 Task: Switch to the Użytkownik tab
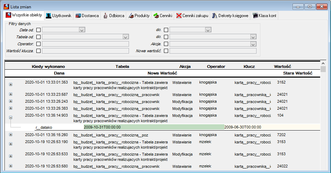[59, 16]
